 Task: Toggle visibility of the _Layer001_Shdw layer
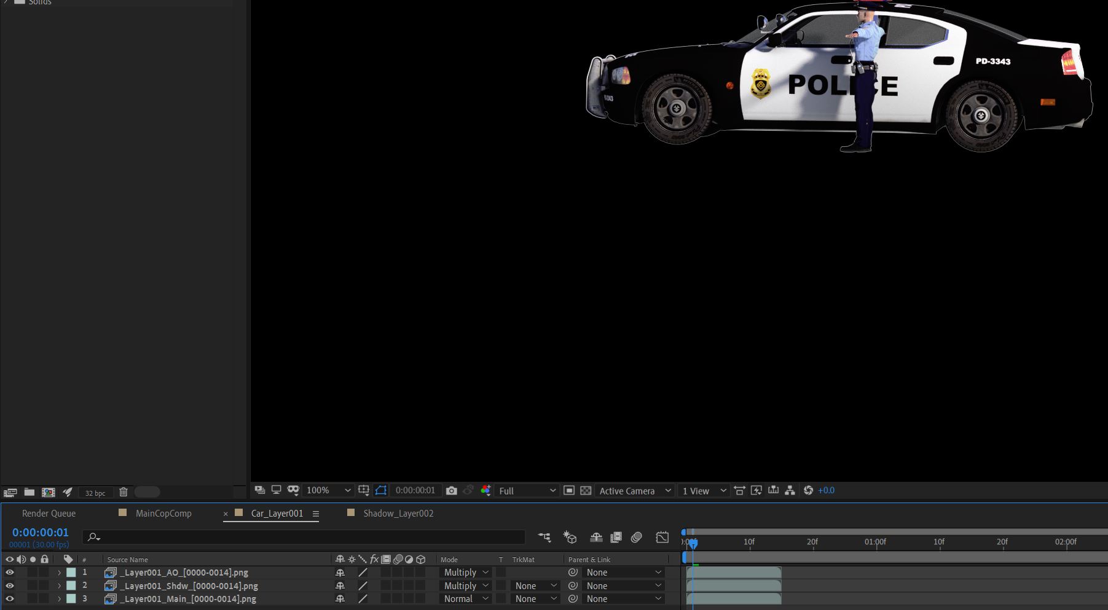9,586
